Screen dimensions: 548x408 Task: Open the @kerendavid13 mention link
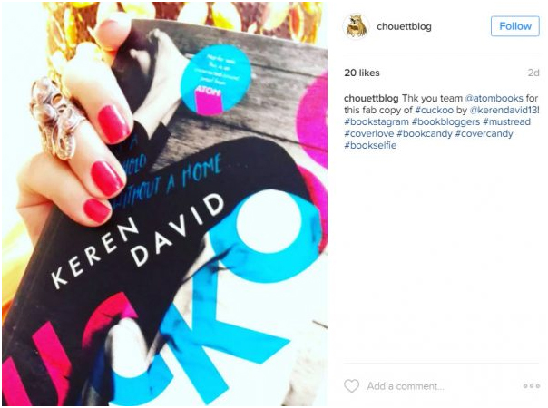point(503,110)
